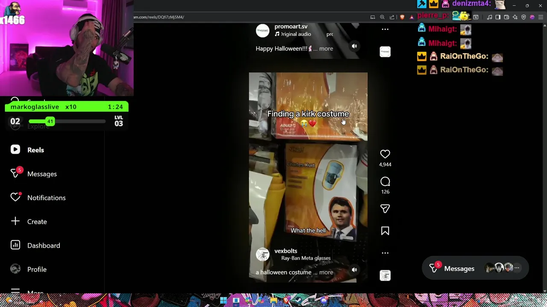The image size is (547, 307).
Task: Click the messenger icon on floating Messages pill
Action: 433,268
